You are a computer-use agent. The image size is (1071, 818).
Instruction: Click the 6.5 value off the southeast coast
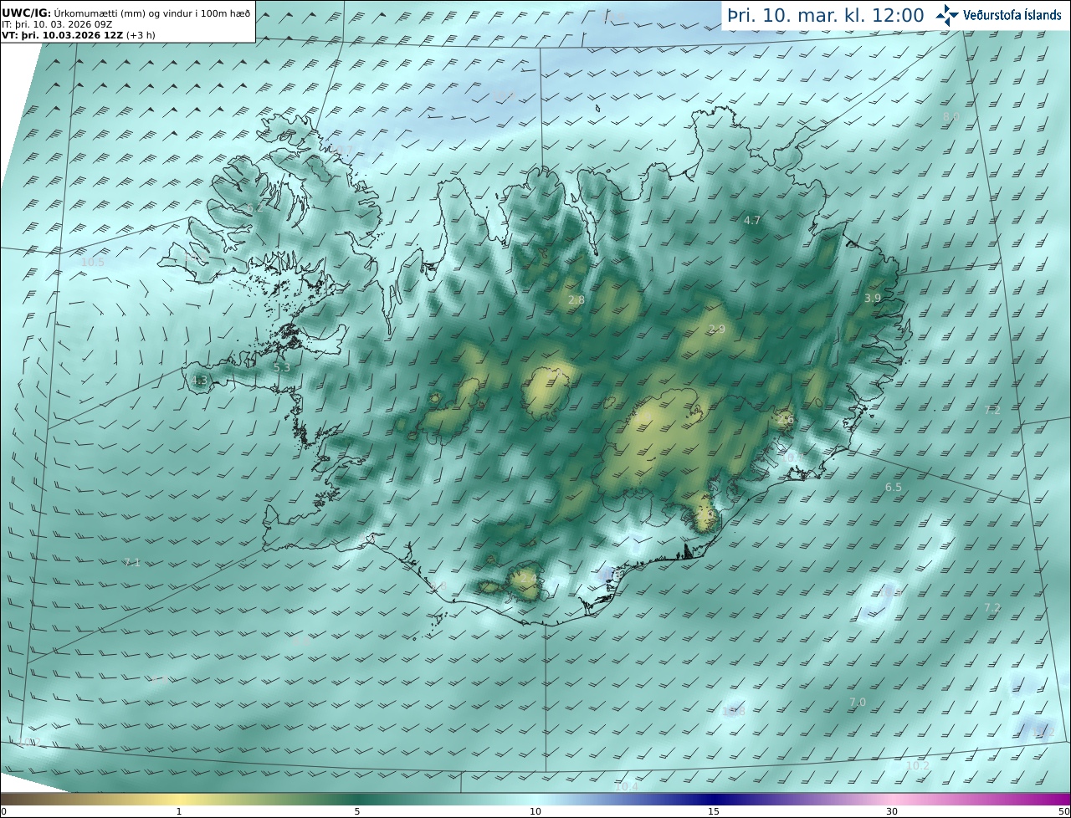[894, 487]
